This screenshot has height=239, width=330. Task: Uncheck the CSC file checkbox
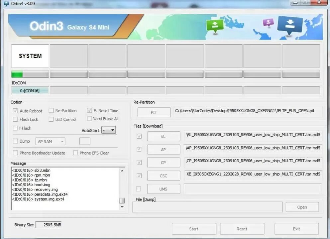coord(139,176)
